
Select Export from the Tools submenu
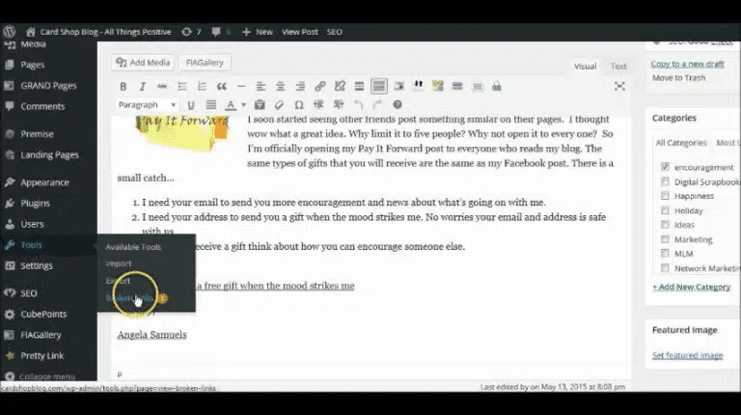pyautogui.click(x=118, y=281)
